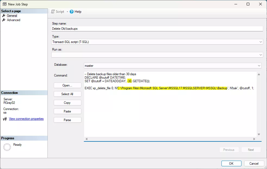Image resolution: width=267 pixels, height=169 pixels.
Task: Click the 'Ready' progress status text
Action: [x=17, y=145]
